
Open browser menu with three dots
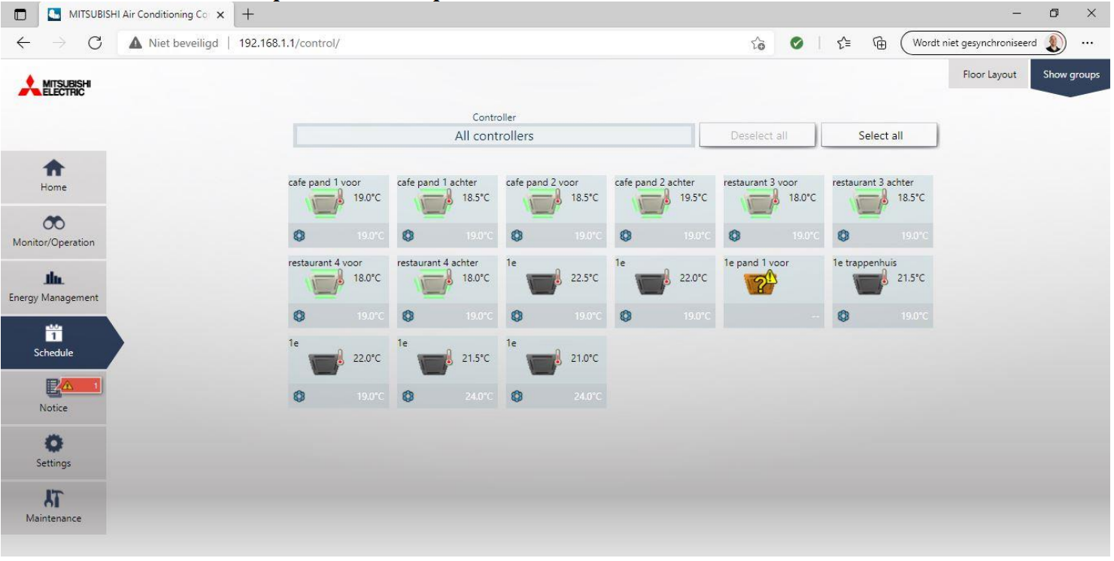(x=1086, y=43)
